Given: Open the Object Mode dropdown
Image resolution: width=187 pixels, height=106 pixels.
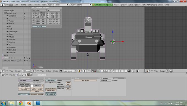Looking at the screenshot, I should click(68, 71).
